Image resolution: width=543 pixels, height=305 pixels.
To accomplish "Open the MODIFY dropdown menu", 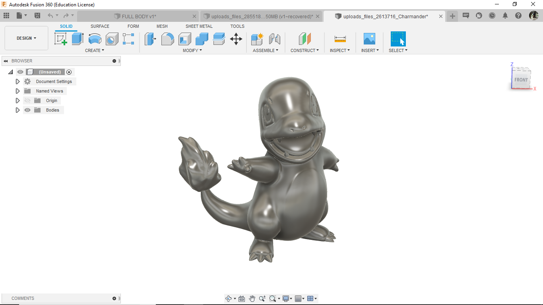I will (192, 50).
